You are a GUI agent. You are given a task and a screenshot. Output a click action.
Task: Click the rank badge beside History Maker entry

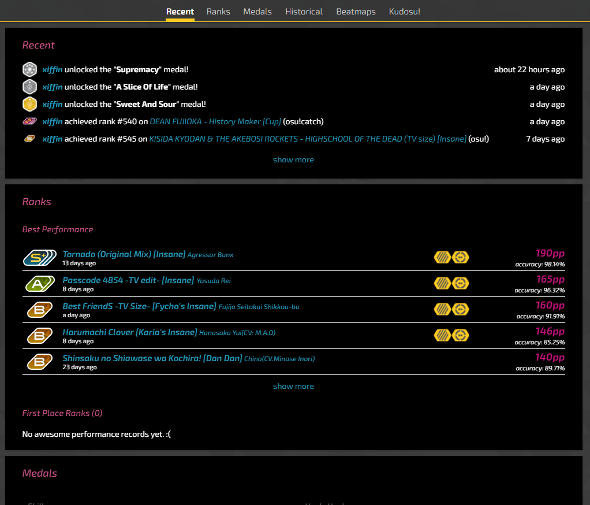pyautogui.click(x=29, y=121)
